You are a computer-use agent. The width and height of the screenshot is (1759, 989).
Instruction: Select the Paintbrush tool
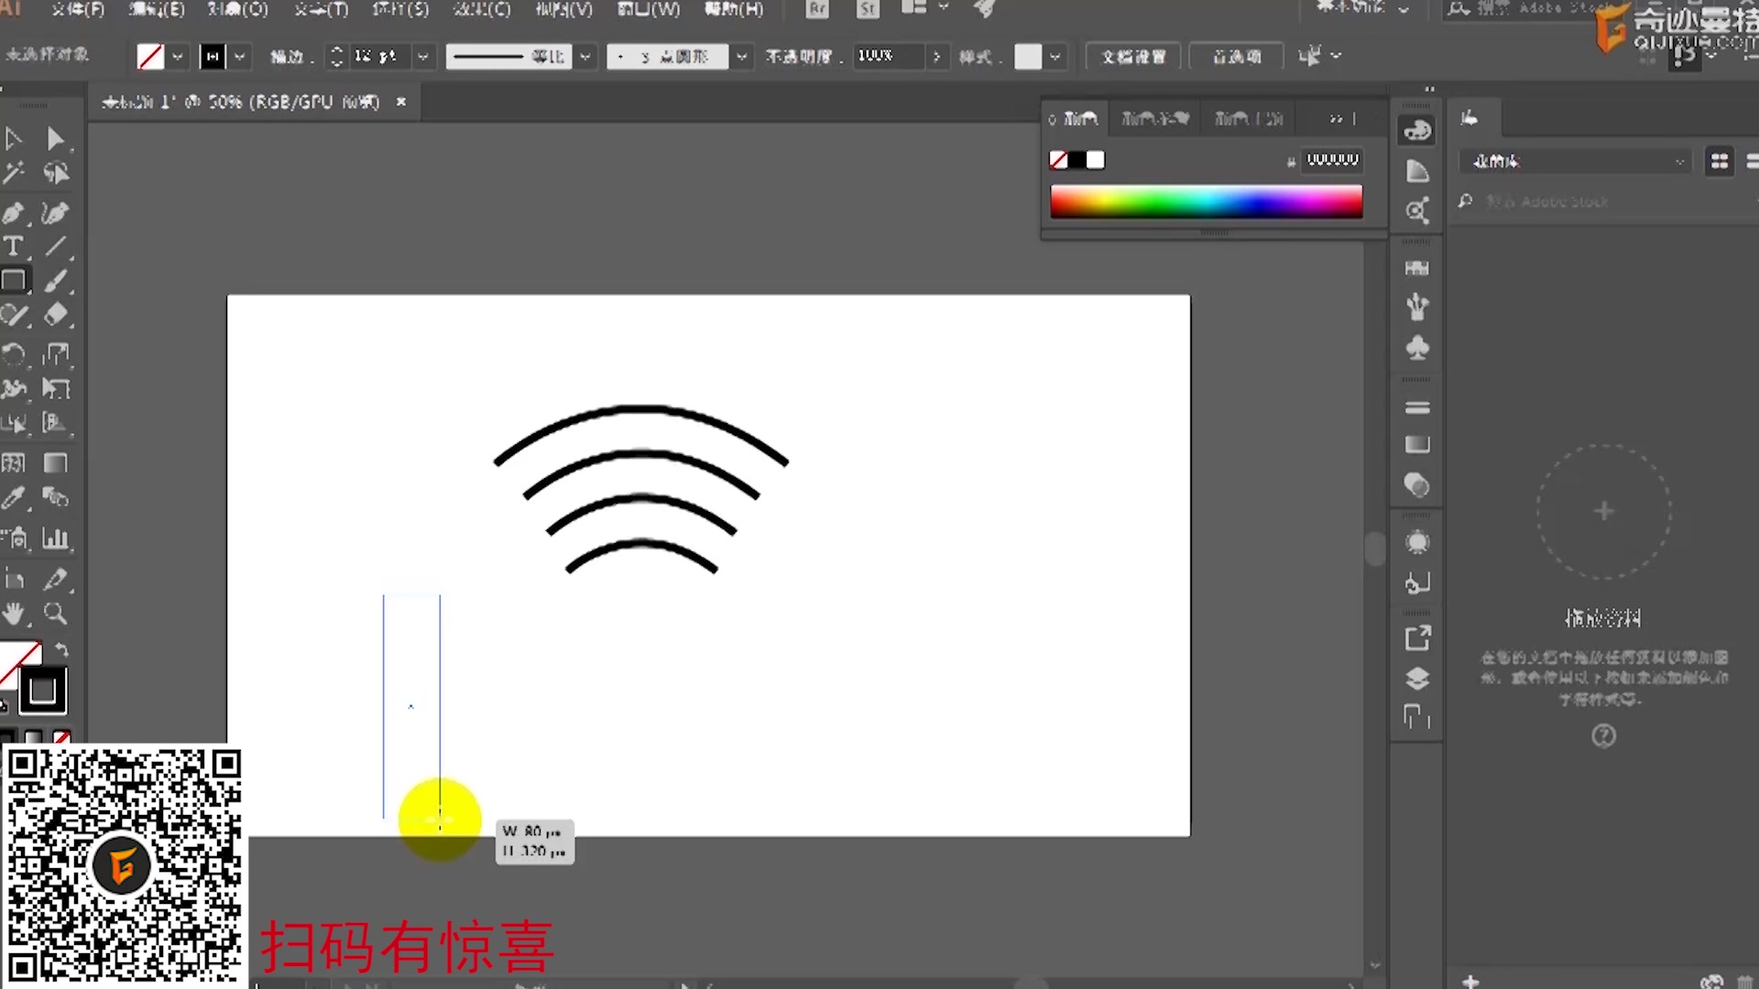[55, 280]
